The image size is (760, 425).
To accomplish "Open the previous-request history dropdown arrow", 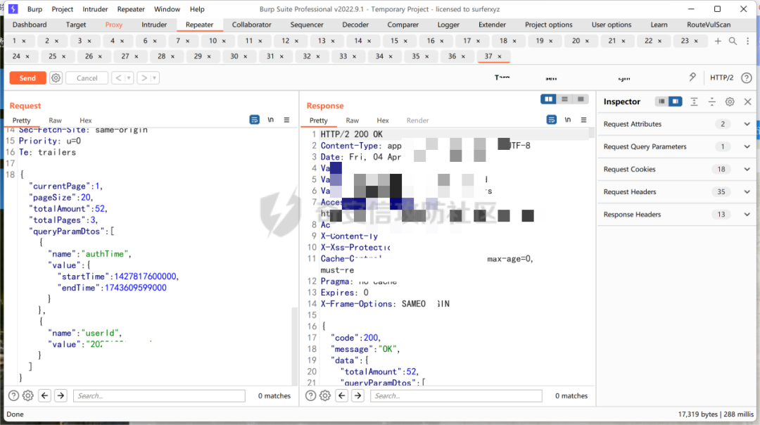I will pyautogui.click(x=129, y=78).
